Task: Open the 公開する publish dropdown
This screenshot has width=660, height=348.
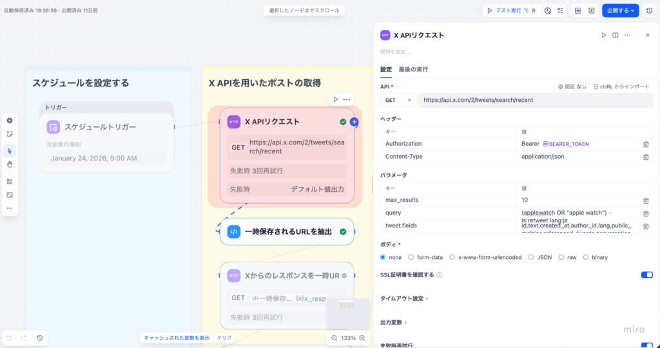Action: [x=621, y=10]
